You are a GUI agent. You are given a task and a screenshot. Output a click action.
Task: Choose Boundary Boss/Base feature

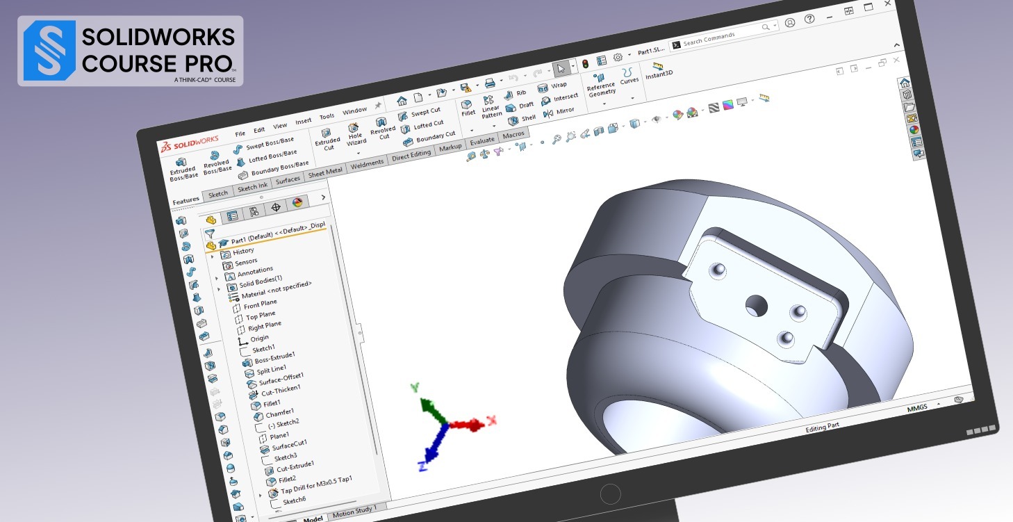pos(273,171)
